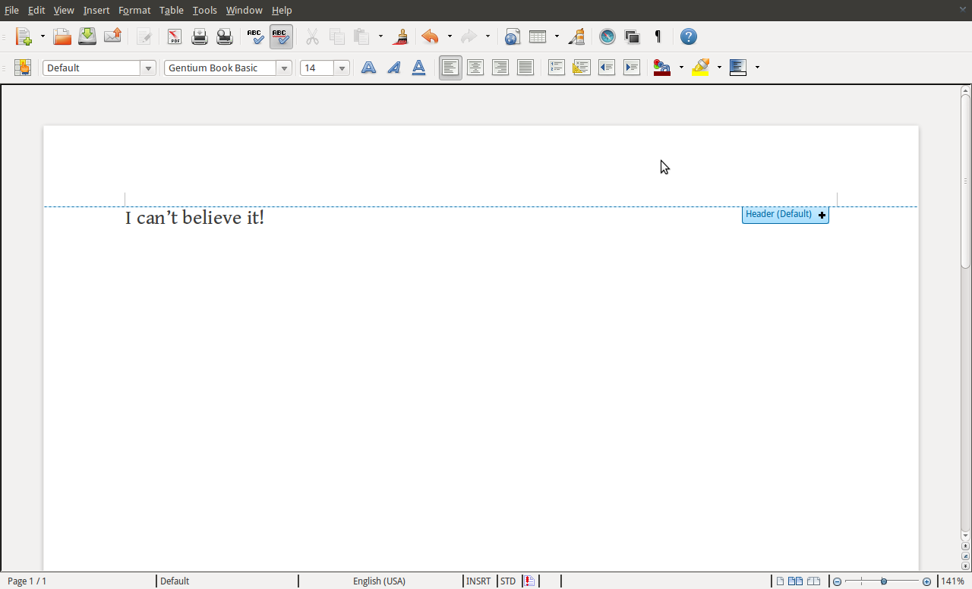Open the Tools menu
972x589 pixels.
pos(205,10)
